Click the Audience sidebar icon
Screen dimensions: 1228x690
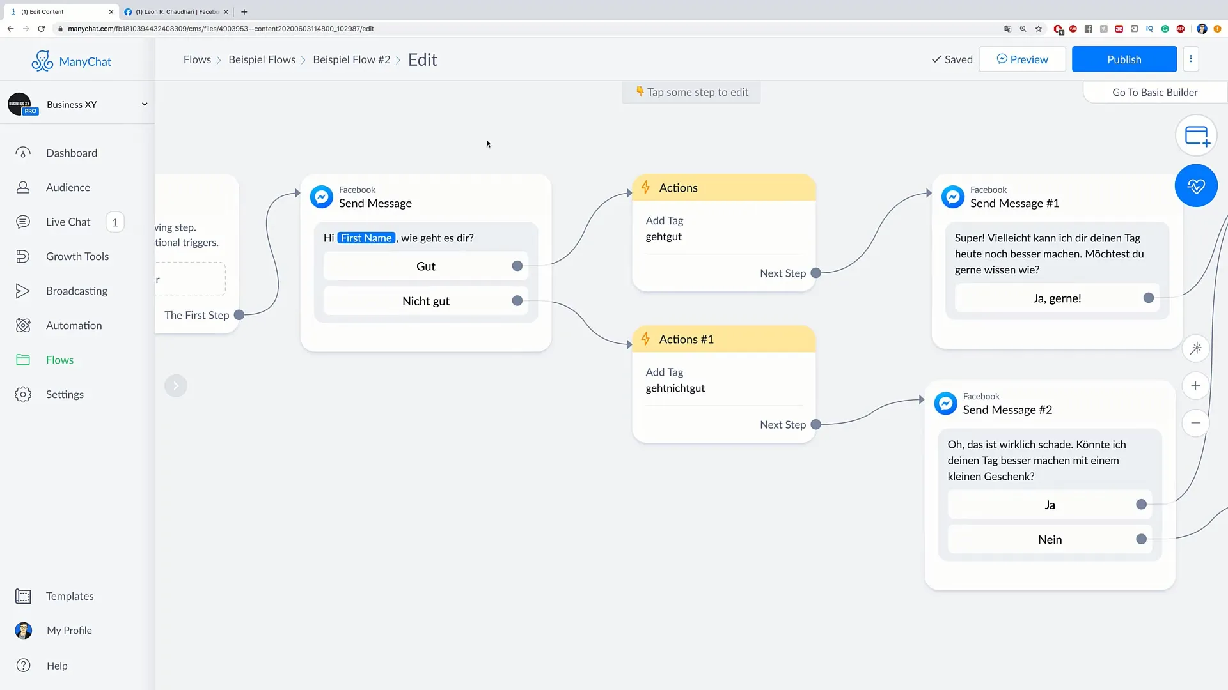click(23, 187)
